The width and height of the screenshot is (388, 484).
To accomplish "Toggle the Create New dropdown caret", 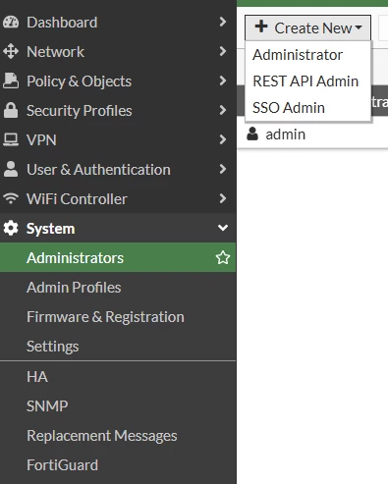I will coord(359,27).
